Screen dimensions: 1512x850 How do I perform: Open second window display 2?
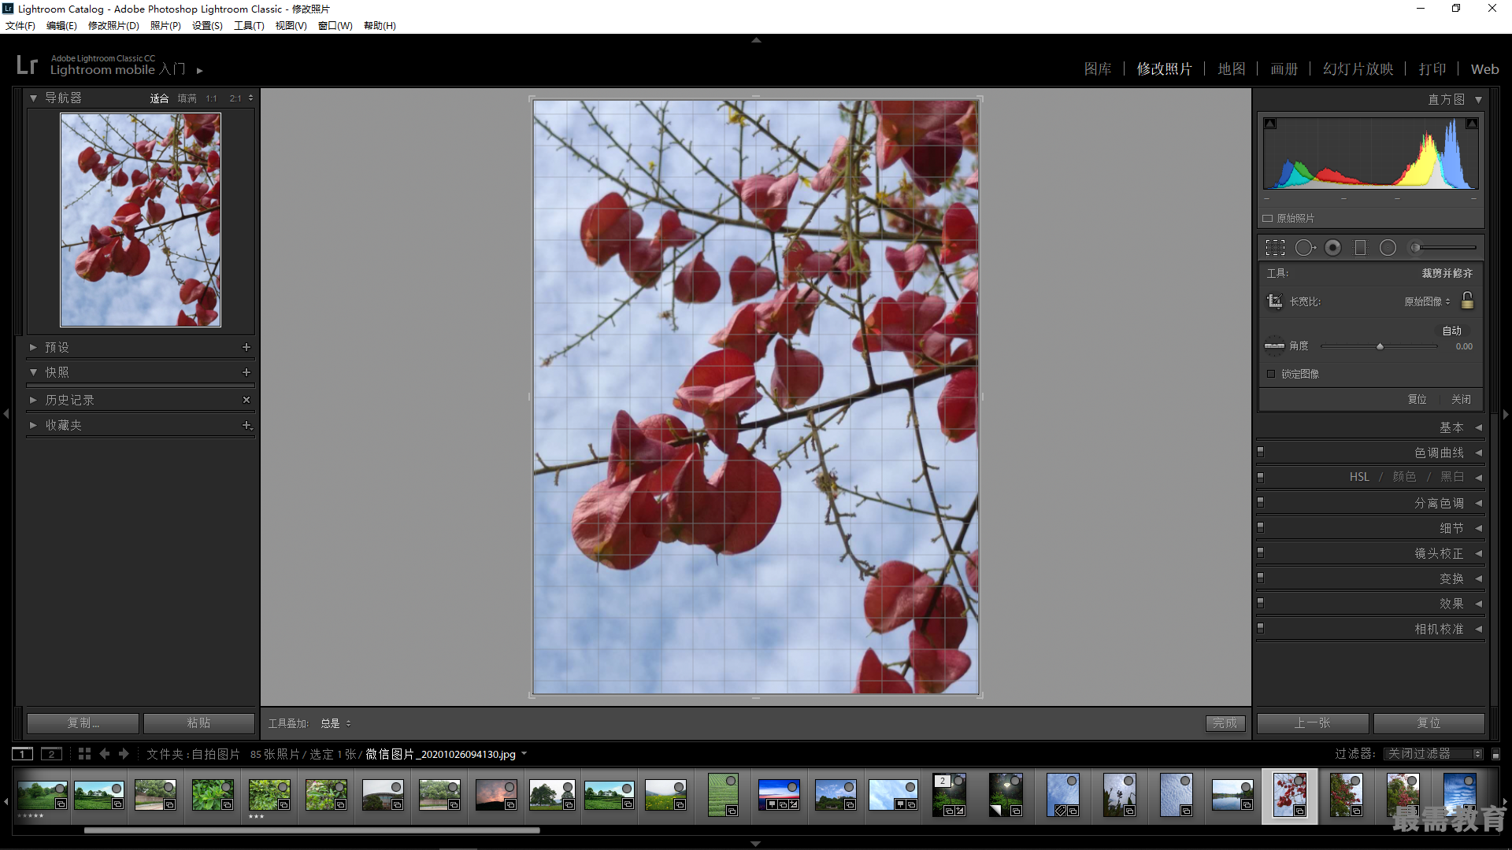click(x=51, y=754)
